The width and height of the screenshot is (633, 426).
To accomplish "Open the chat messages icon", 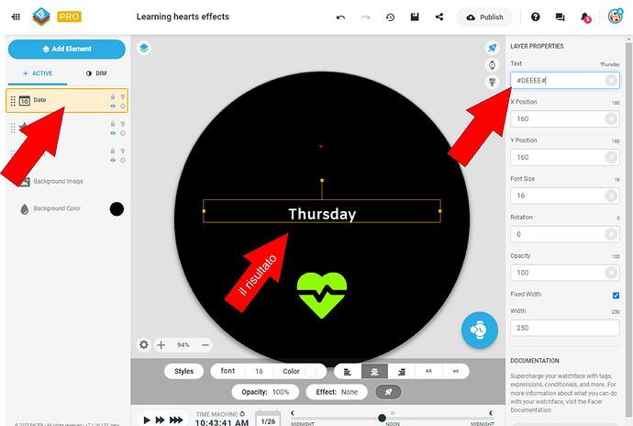I will [560, 17].
